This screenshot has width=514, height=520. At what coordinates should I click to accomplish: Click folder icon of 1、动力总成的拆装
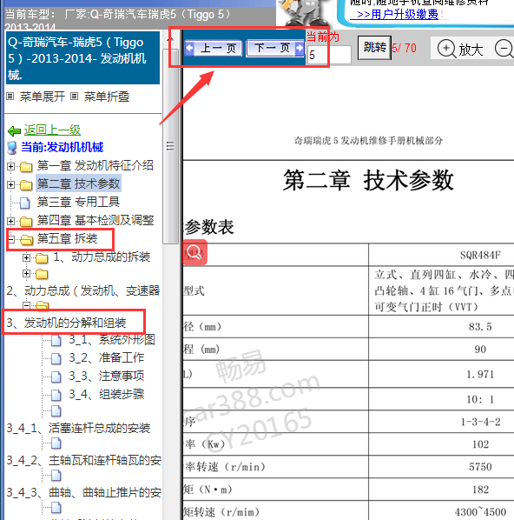click(42, 257)
